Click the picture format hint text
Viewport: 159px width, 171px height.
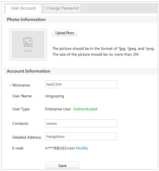(103, 48)
